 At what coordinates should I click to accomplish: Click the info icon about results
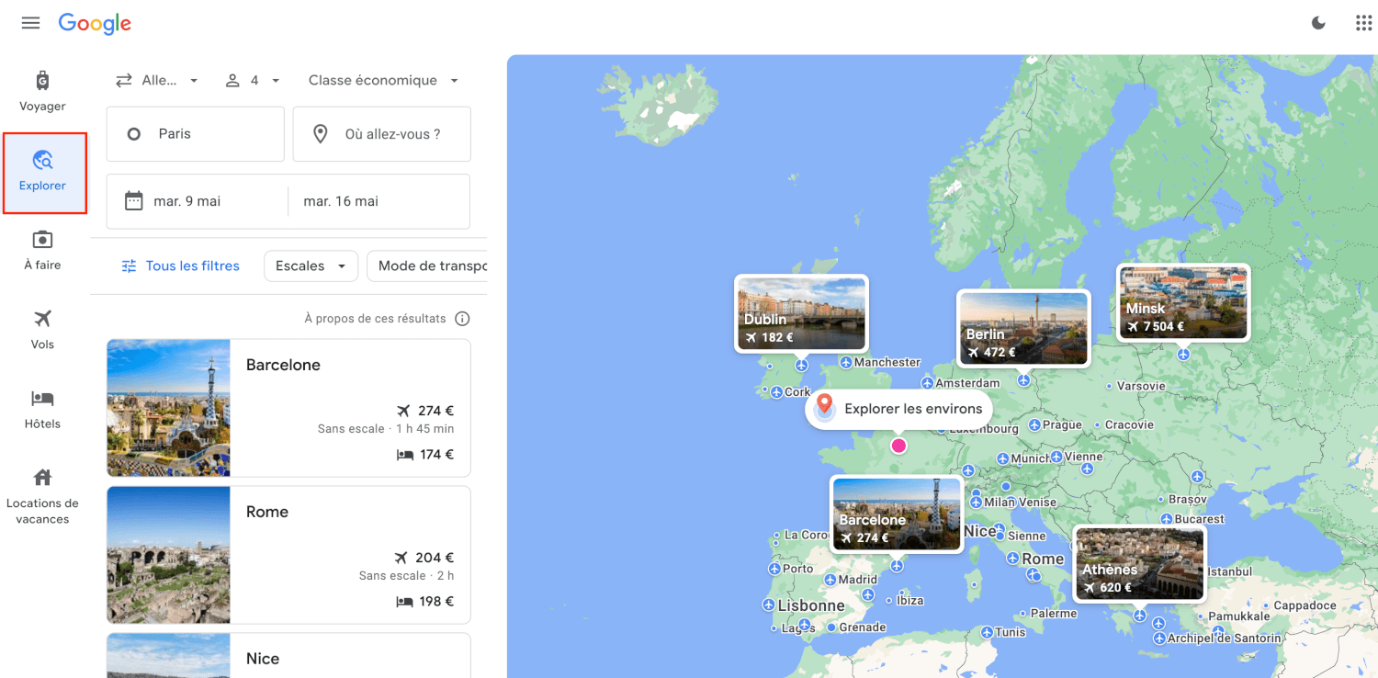click(463, 319)
